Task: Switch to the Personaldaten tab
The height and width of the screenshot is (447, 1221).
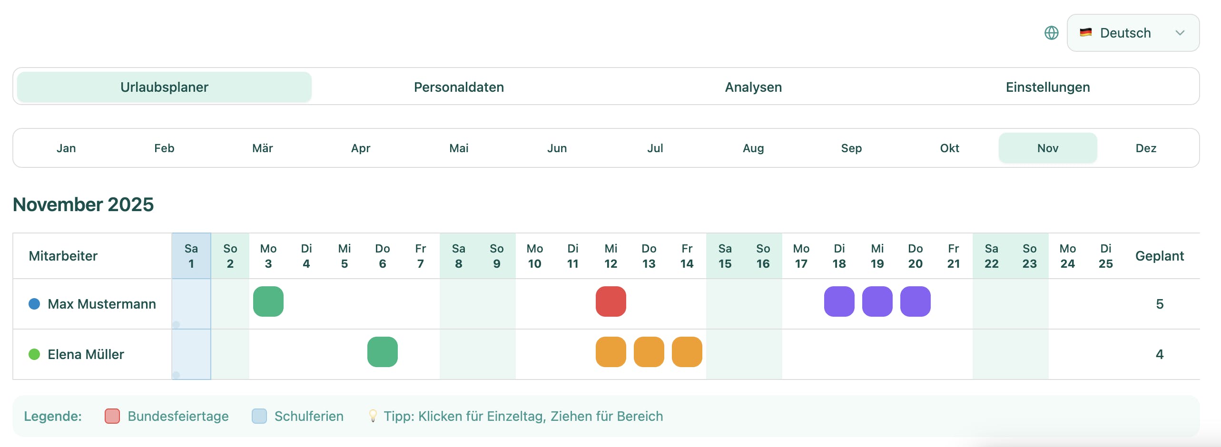Action: click(459, 87)
